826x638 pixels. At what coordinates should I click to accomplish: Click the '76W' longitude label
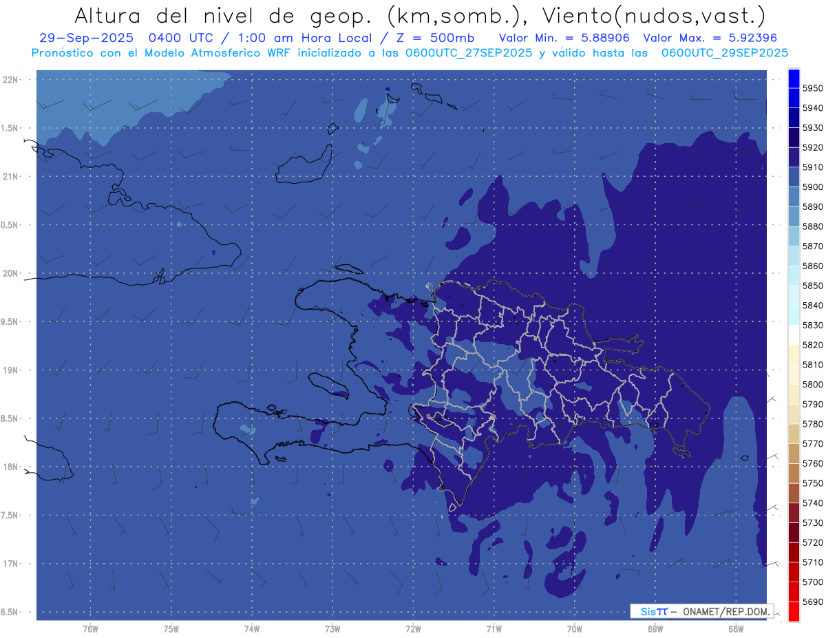click(x=90, y=628)
